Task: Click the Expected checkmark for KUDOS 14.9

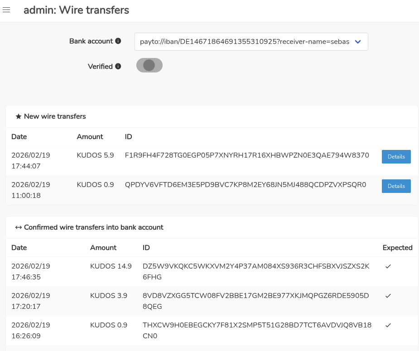Action: tap(388, 267)
